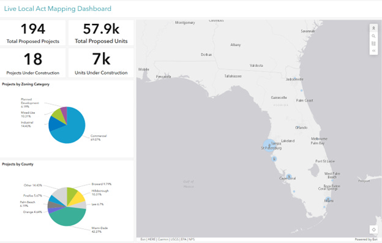Click the Orange 4.64% label
Screen dimensions: 382x243
point(32,212)
